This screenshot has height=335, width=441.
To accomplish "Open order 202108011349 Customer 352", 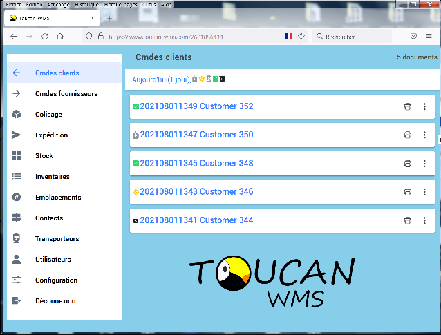I will click(196, 106).
